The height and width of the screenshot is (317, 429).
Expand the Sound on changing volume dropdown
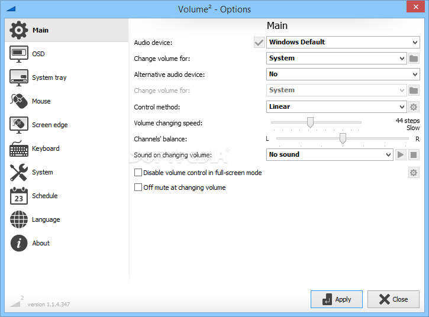[x=330, y=154]
